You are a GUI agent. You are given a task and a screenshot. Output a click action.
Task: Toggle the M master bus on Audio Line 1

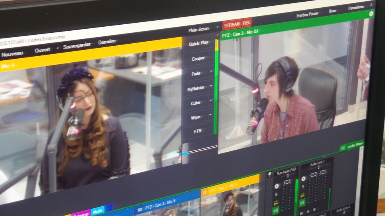pyautogui.click(x=302, y=213)
